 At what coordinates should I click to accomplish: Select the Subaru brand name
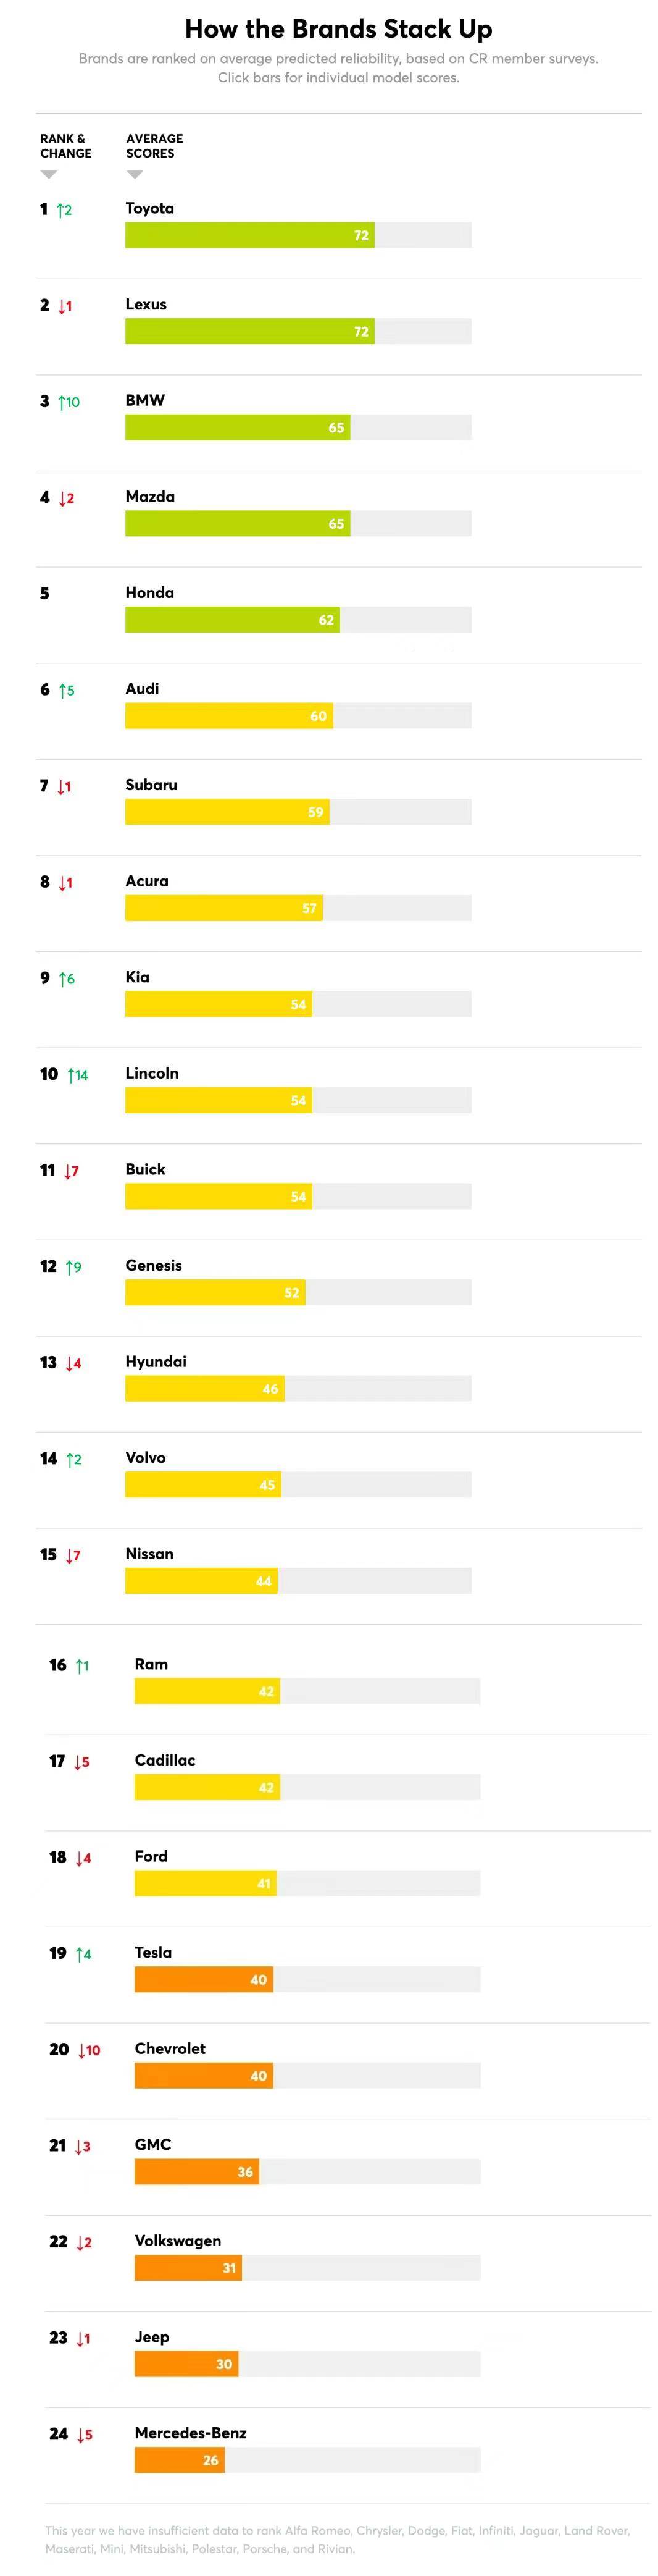point(151,785)
